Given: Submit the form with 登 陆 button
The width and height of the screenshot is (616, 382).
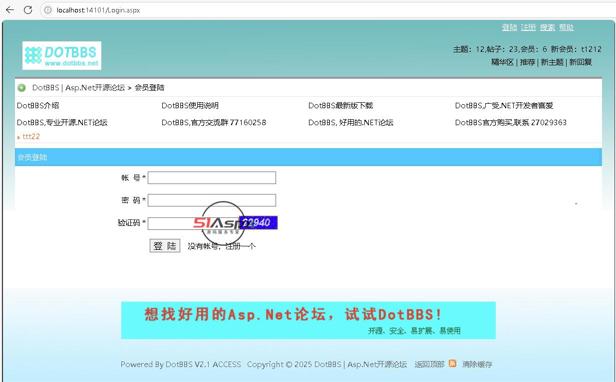Looking at the screenshot, I should tap(165, 246).
